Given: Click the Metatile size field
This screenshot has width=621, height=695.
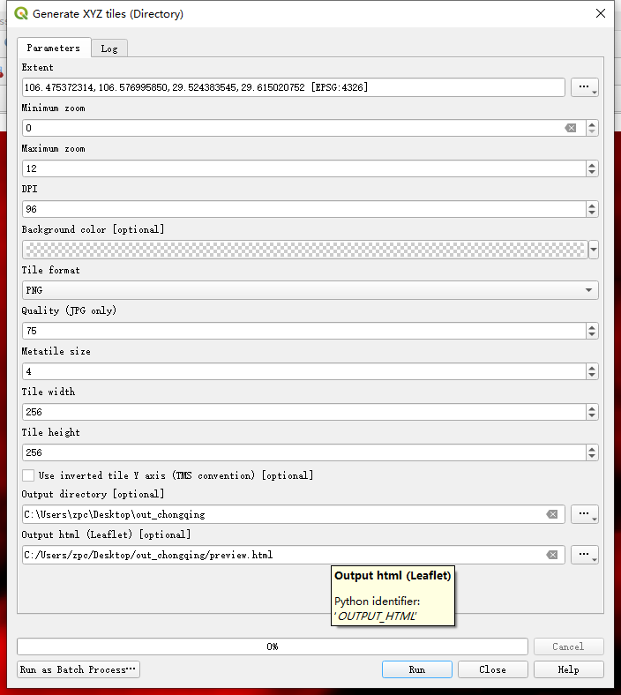Looking at the screenshot, I should point(304,371).
